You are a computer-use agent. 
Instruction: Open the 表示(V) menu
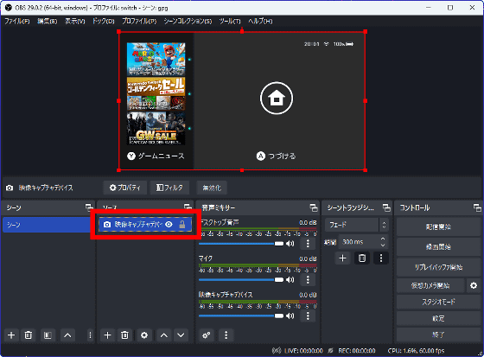coord(74,21)
